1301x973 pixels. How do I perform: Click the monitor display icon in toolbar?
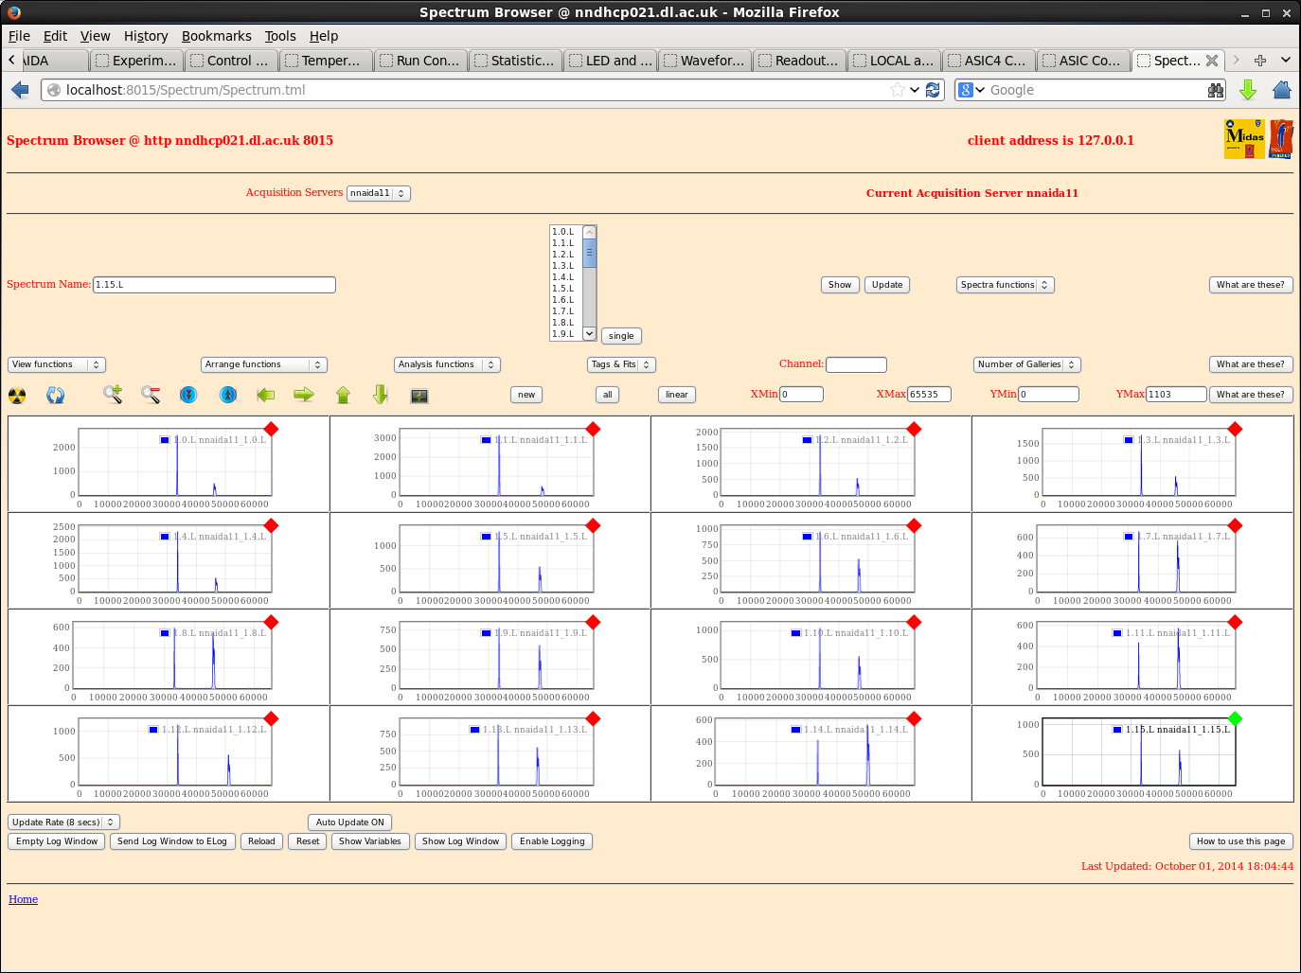[x=419, y=396]
